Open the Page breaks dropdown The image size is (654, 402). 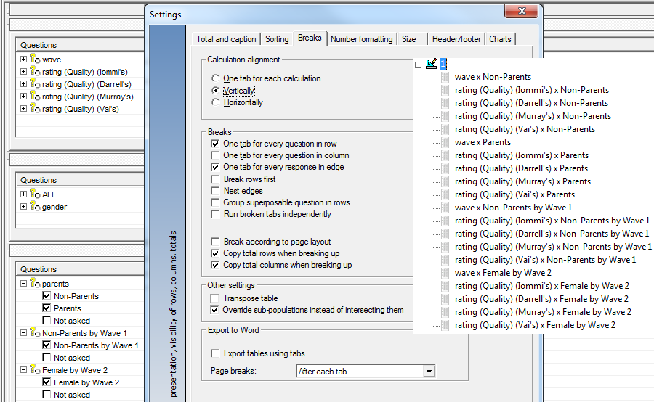428,372
